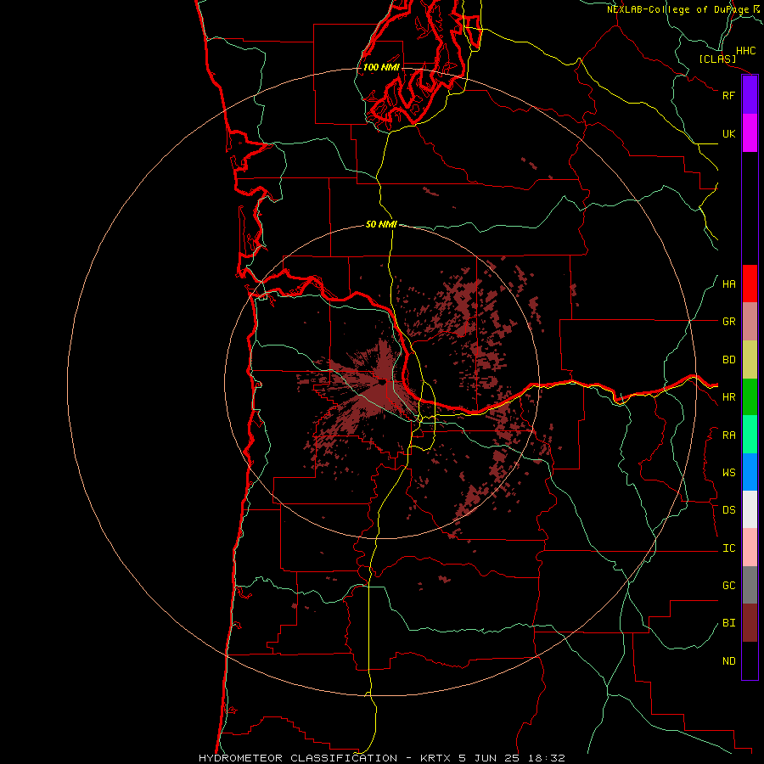Click the DS legend label
The image size is (764, 764).
coord(728,510)
